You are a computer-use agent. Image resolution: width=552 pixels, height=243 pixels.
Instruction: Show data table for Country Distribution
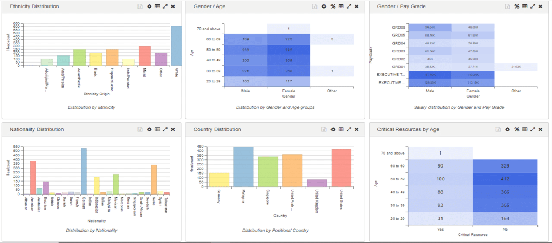point(341,129)
